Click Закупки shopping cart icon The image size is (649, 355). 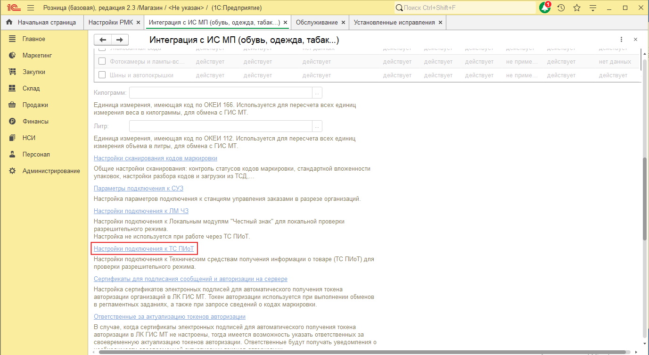pos(13,72)
